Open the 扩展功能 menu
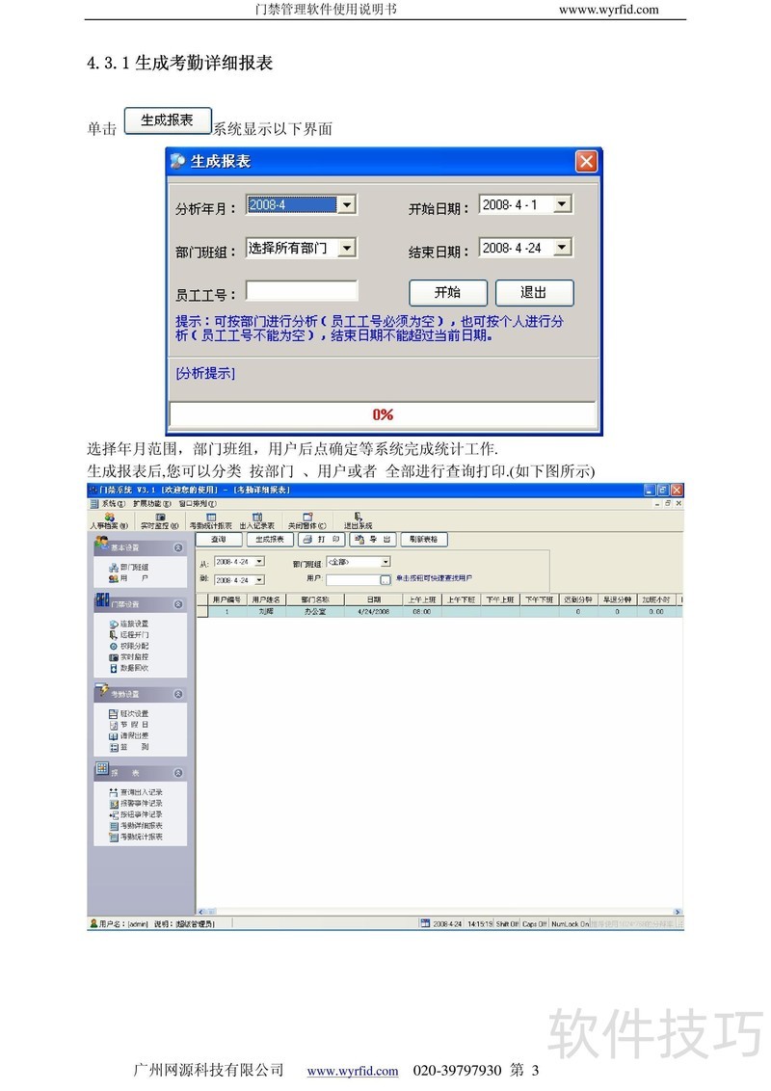 point(151,503)
